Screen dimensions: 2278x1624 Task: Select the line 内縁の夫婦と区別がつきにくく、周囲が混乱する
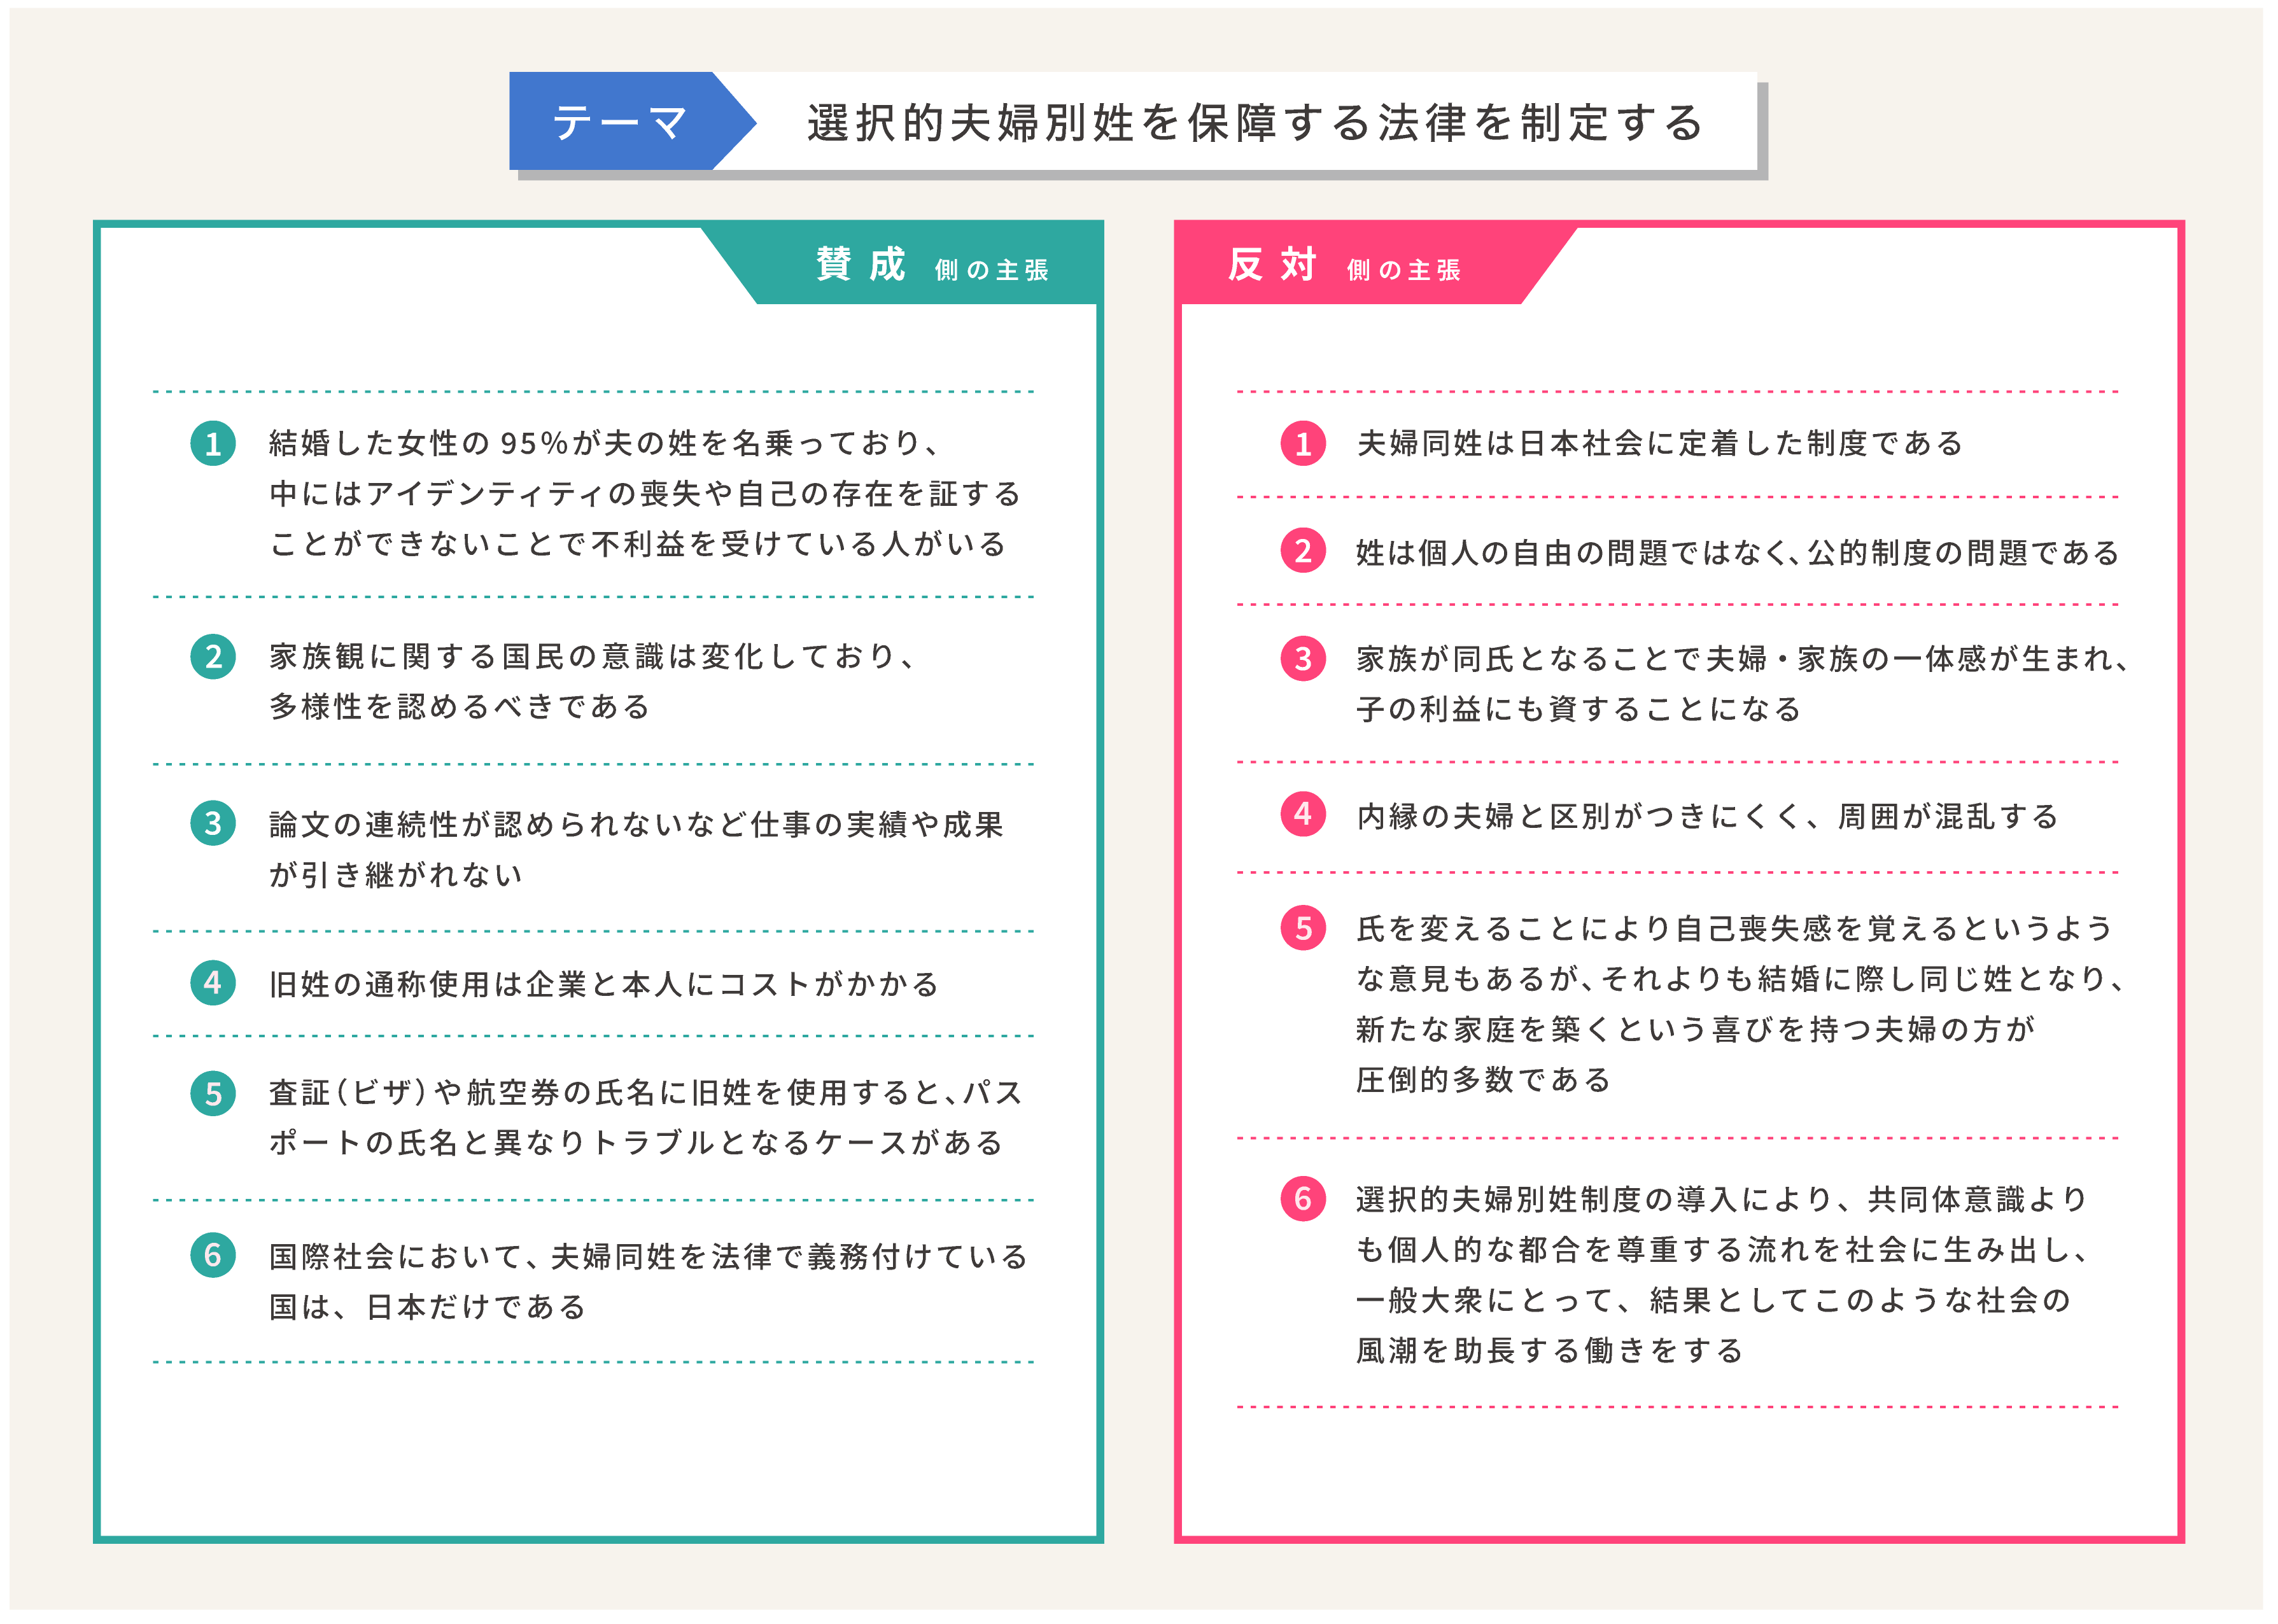pos(1708,817)
